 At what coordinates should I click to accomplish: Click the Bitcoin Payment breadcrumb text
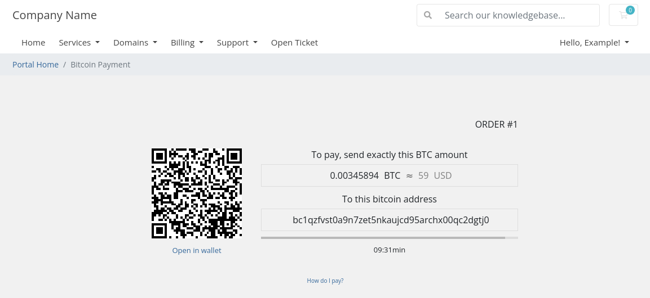[100, 65]
